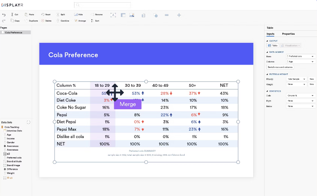Insert a text box with the A icon
This screenshot has height=196, width=317.
tap(113, 15)
